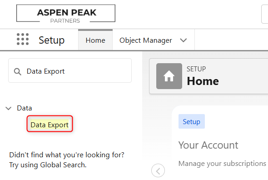Click the Manage your subscriptions text
268x180 pixels.
click(x=222, y=164)
